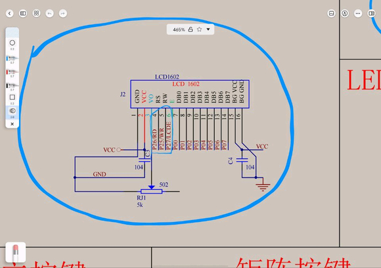This screenshot has height=268, width=381.
Task: Open the three-dot more options menu
Action: point(358,13)
